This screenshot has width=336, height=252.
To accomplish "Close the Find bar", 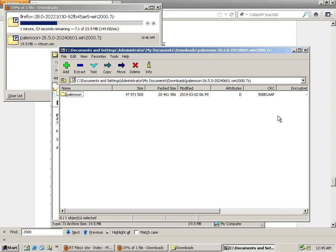I will (4, 232).
